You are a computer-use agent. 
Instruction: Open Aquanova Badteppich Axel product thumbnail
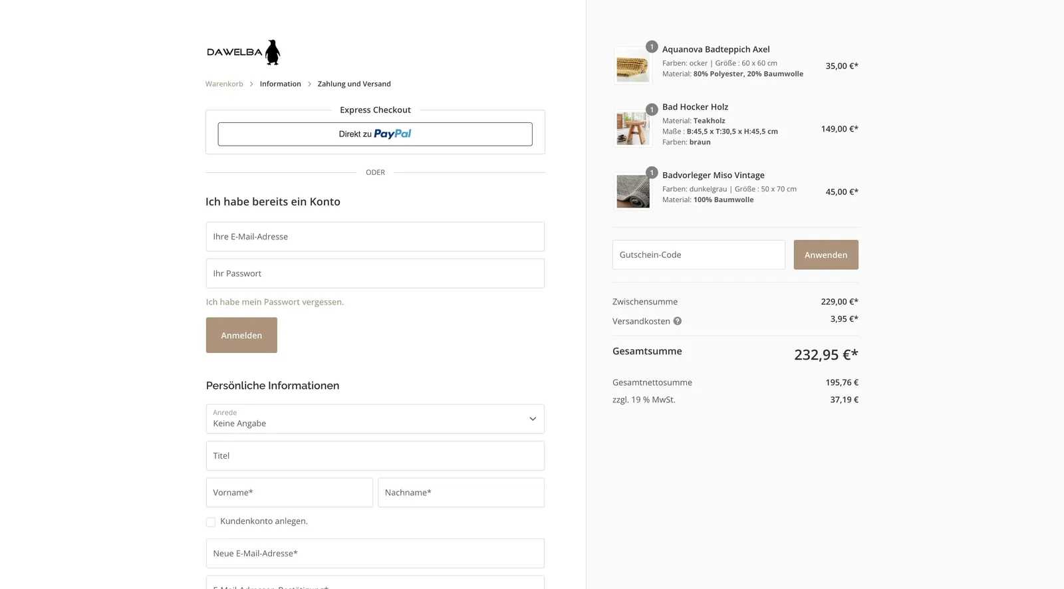[633, 66]
